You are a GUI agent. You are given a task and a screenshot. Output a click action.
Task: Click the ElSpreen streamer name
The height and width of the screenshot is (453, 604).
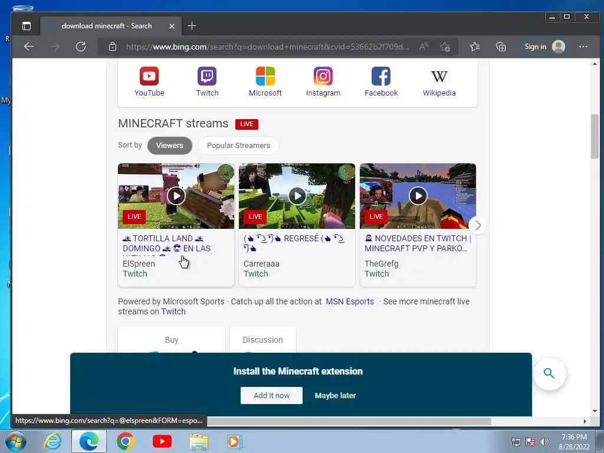139,264
